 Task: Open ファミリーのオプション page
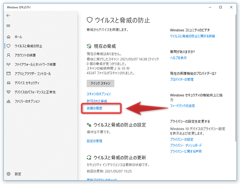pos(27,101)
